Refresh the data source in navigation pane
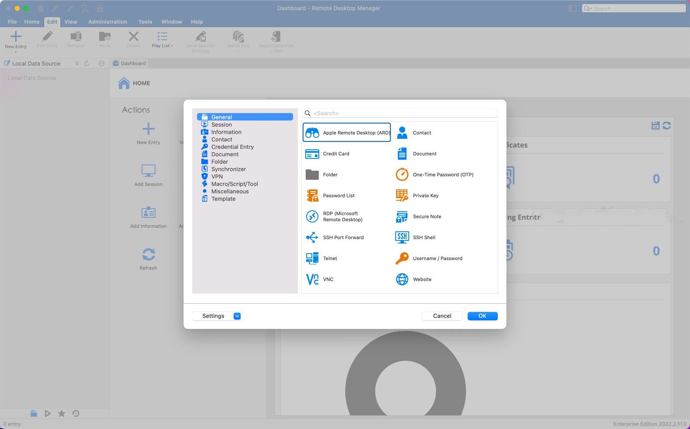The image size is (690, 429). point(86,63)
